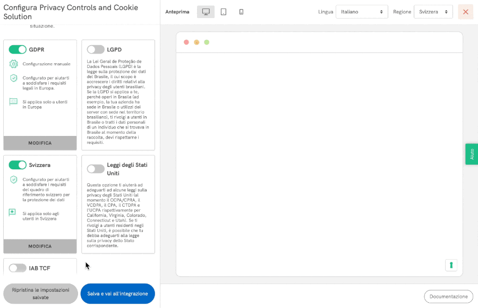Viewport: 478px width, 308px height.
Task: Switch preview to tablet view
Action: pyautogui.click(x=224, y=12)
